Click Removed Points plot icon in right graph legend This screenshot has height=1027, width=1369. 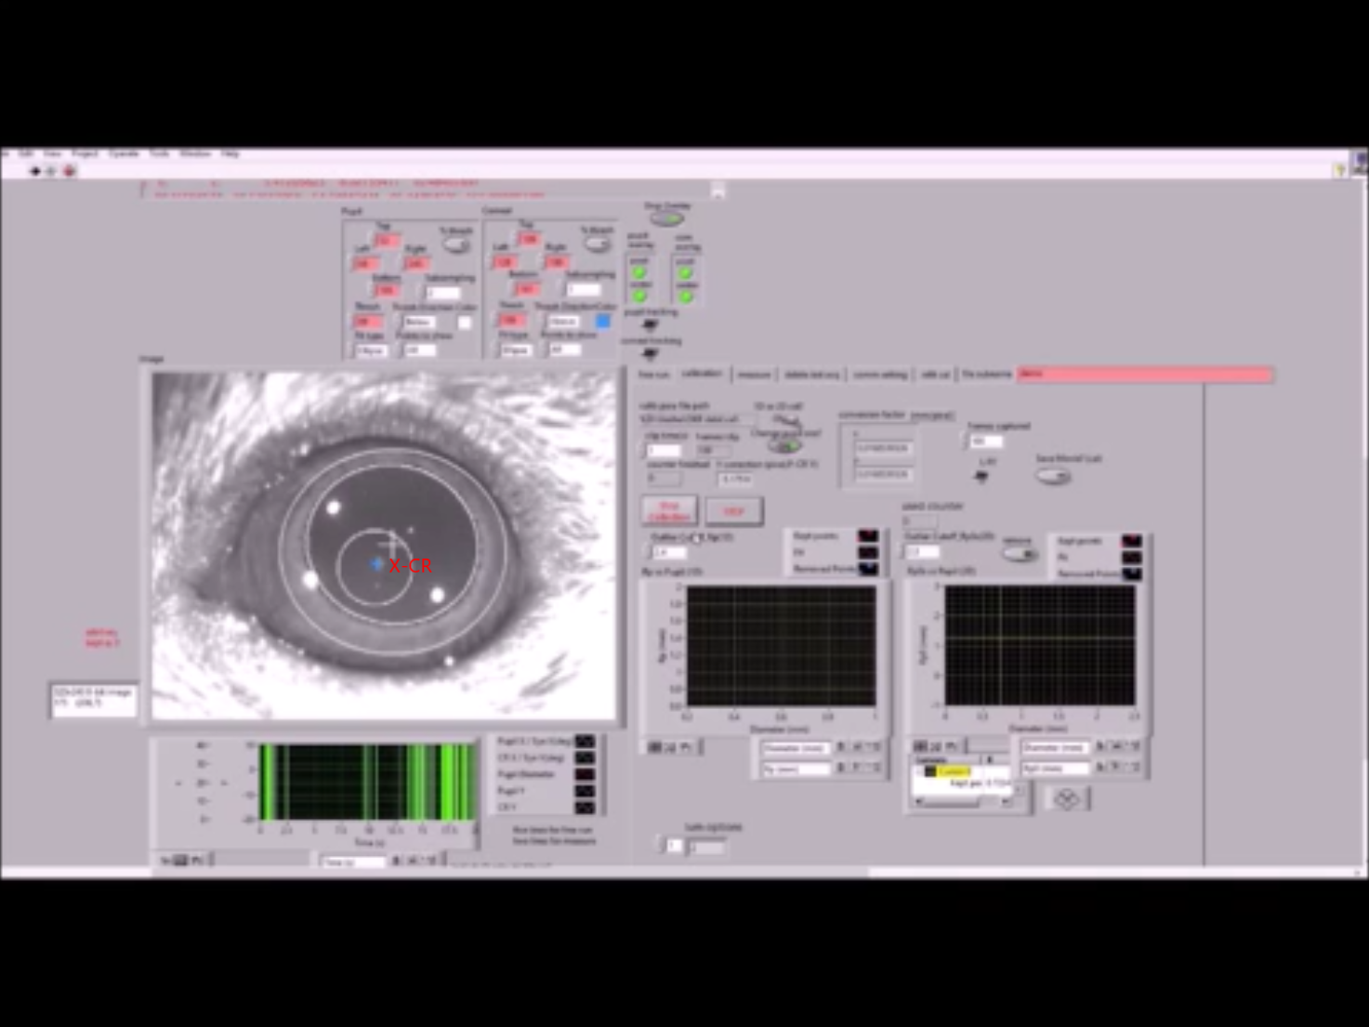pos(1131,573)
